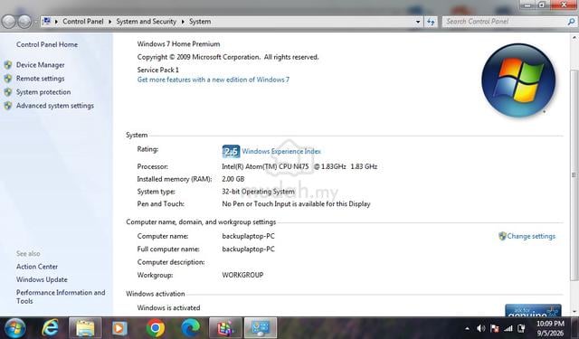
Task: Launch Internet Explorer from the taskbar
Action: [x=51, y=328]
